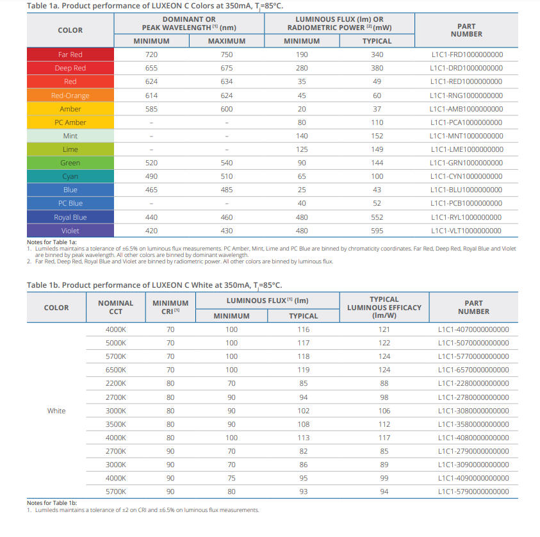Click part number L1C1-BLU1000000000
This screenshot has width=540, height=537.
tap(466, 190)
